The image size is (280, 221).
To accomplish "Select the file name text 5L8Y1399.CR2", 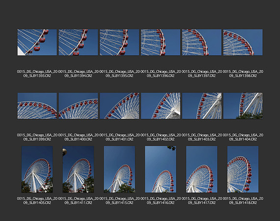I will point(37,137).
